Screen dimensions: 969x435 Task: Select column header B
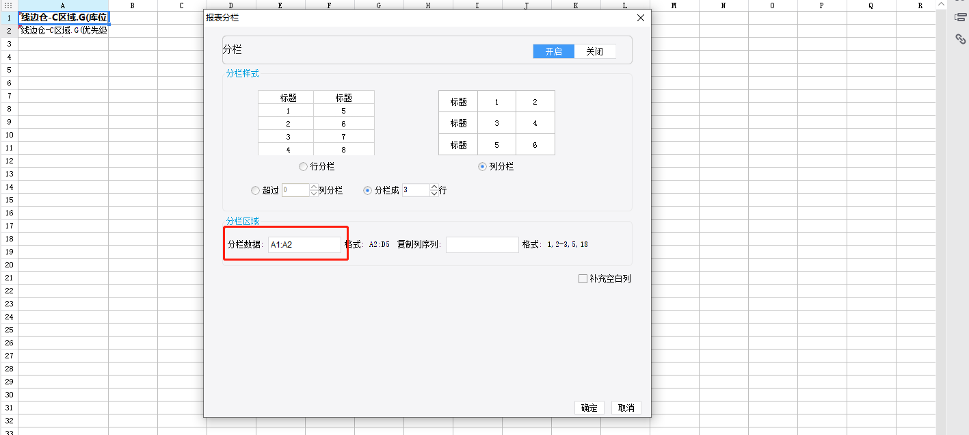point(133,5)
